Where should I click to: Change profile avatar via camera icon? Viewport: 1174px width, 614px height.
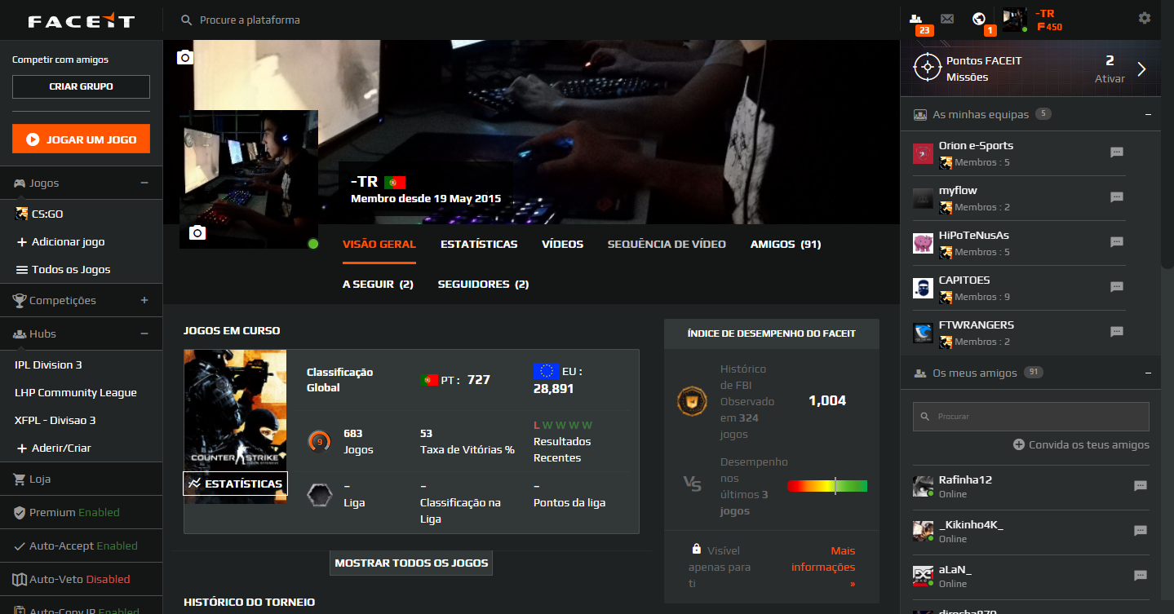coord(197,233)
